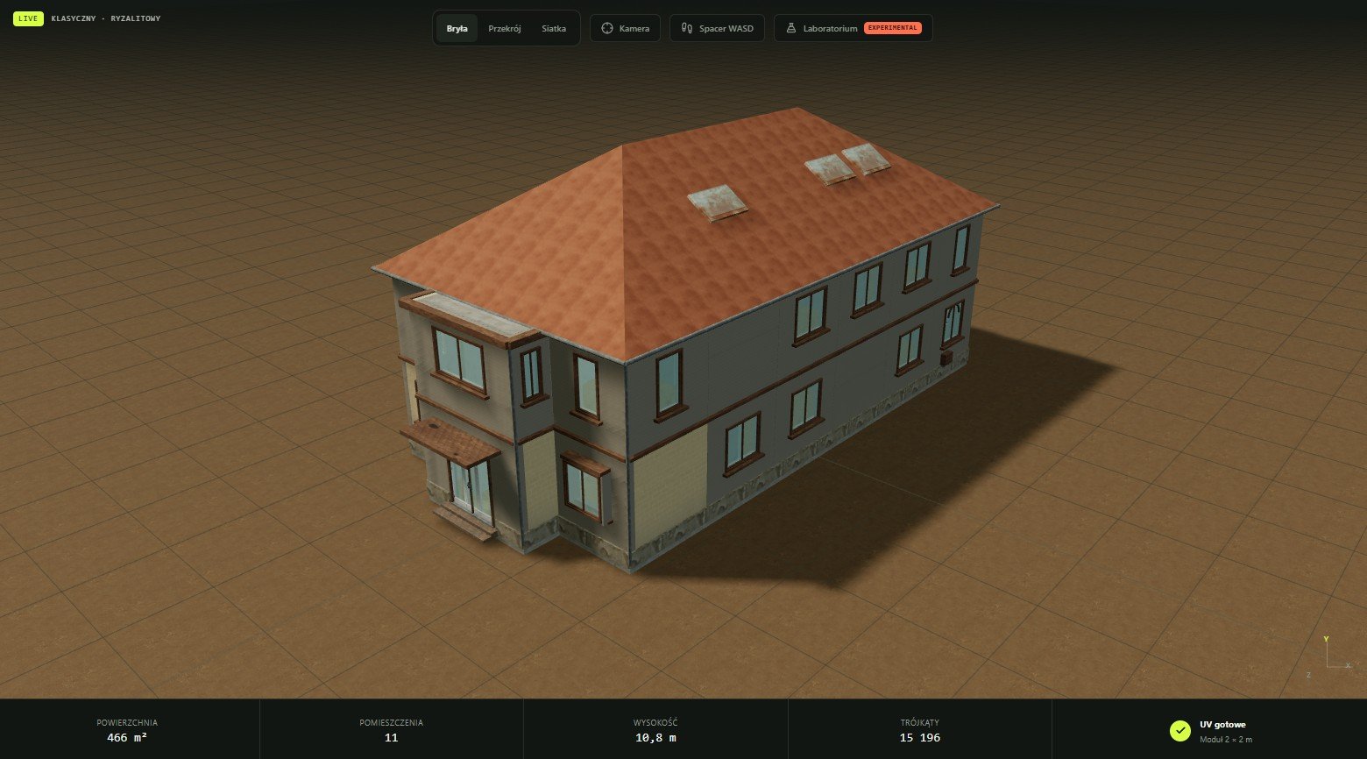Image resolution: width=1367 pixels, height=759 pixels.
Task: Start Spacer WASD walk mode
Action: [718, 28]
